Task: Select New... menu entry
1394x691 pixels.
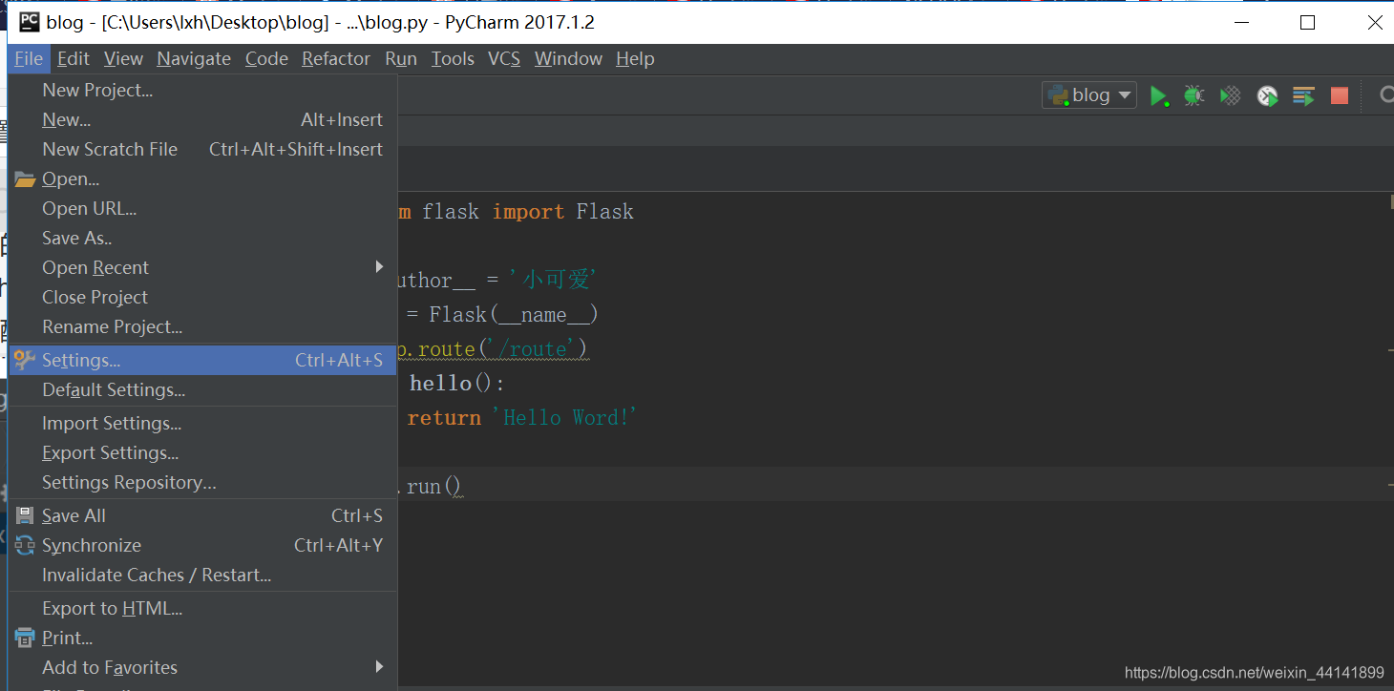Action: [x=202, y=119]
